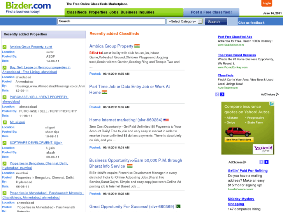This screenshot has width=283, height=212.
Task: Click the blue Search button
Action: (x=216, y=22)
